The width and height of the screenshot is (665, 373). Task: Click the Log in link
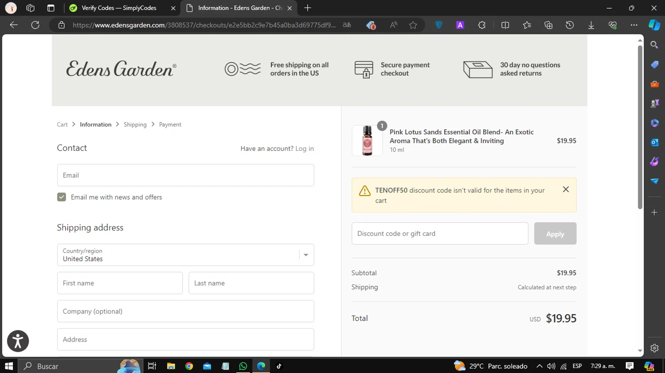pos(305,149)
